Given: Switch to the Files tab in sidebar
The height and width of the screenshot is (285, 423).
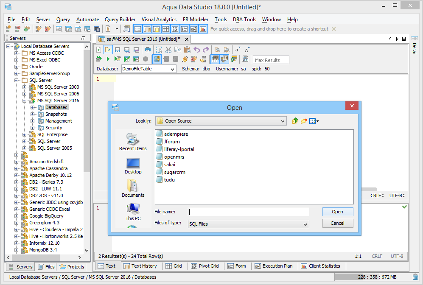Looking at the screenshot, I should pos(46,267).
